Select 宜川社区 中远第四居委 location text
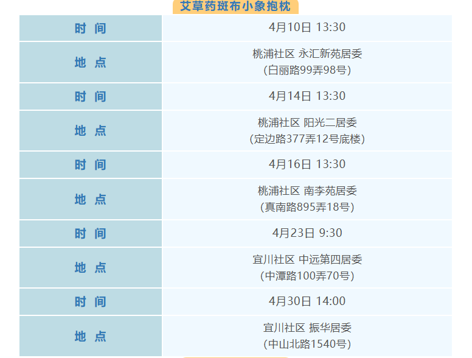This screenshot has height=358, width=472. point(307,260)
